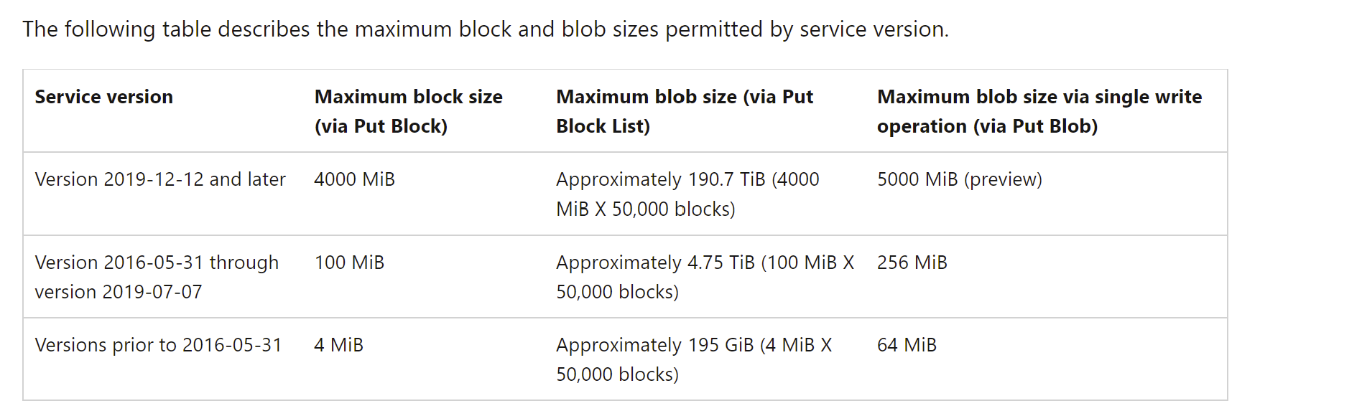Click the single write operation column header

[x=1039, y=111]
